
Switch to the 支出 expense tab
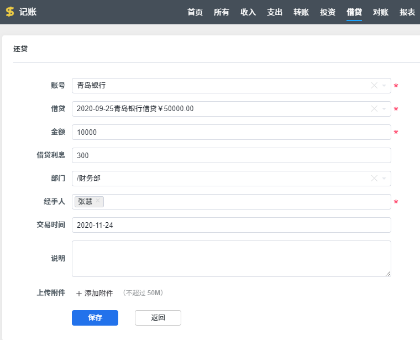(x=275, y=12)
